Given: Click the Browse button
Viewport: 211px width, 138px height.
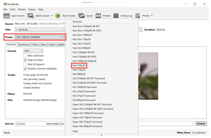Looking at the screenshot, I should 201,124.
